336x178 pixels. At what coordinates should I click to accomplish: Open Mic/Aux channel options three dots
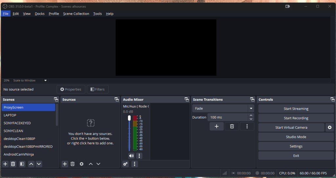click(139, 156)
